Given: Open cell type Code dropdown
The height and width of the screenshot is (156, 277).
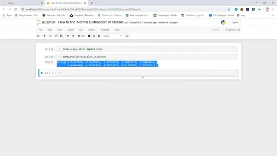Looking at the screenshot, I should tap(113, 36).
